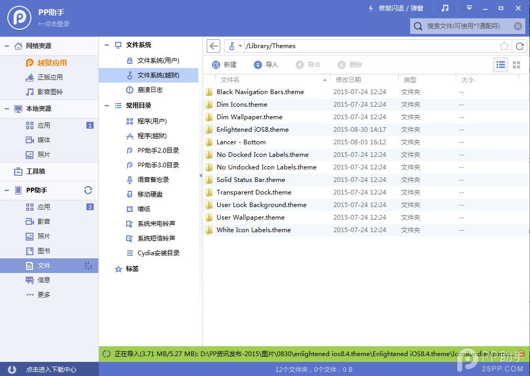
Task: Enable list view mode
Action: tap(500, 65)
